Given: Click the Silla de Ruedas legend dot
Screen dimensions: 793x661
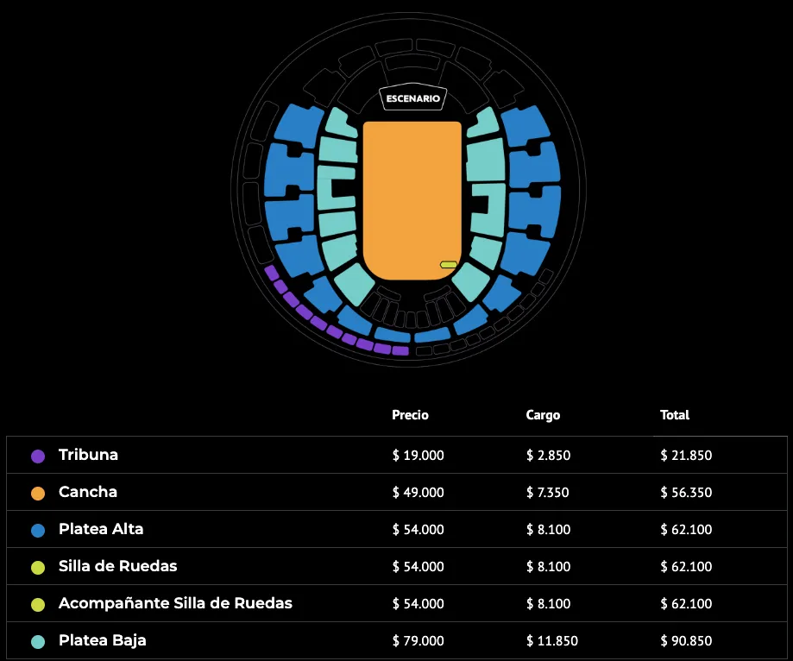Looking at the screenshot, I should (x=38, y=568).
